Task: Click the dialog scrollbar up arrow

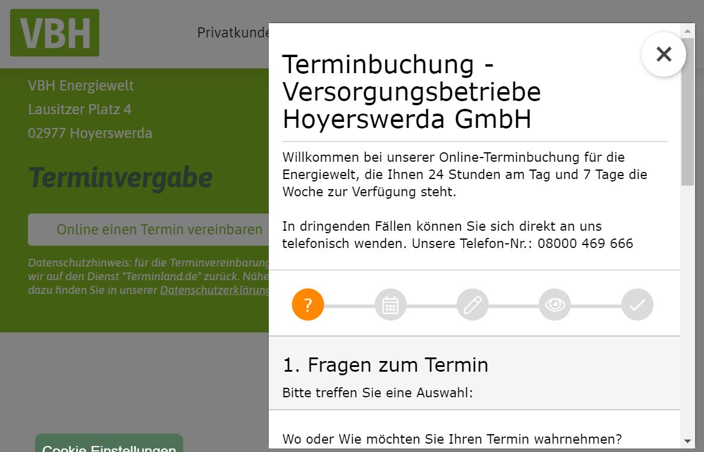Action: [x=687, y=31]
